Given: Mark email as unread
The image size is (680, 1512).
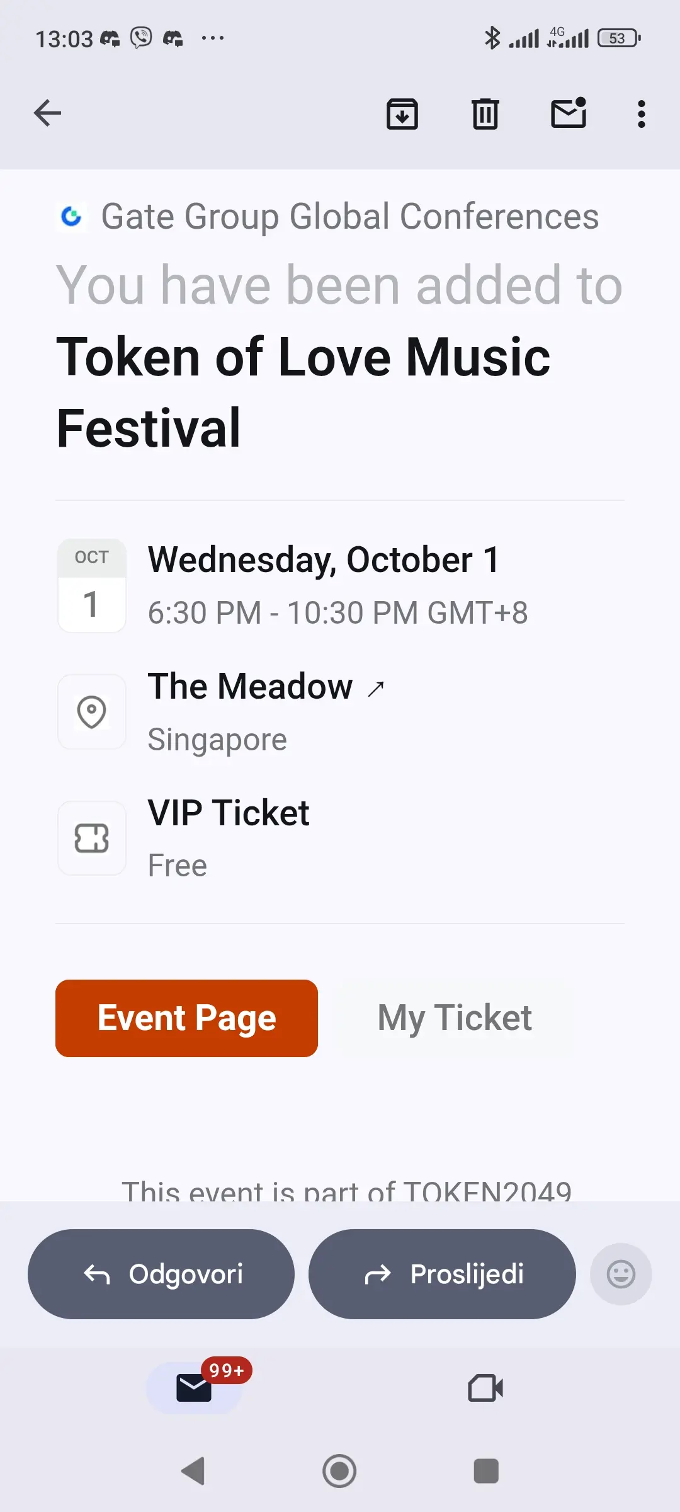Looking at the screenshot, I should (569, 113).
